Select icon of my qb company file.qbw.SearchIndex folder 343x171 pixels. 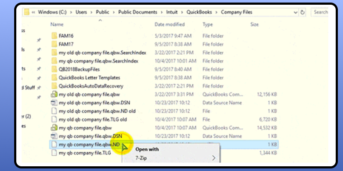click(54, 61)
